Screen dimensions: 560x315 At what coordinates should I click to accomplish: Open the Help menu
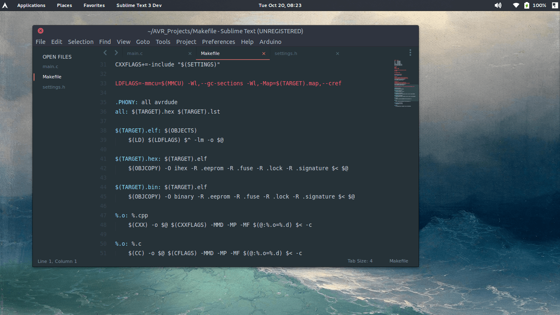point(247,42)
